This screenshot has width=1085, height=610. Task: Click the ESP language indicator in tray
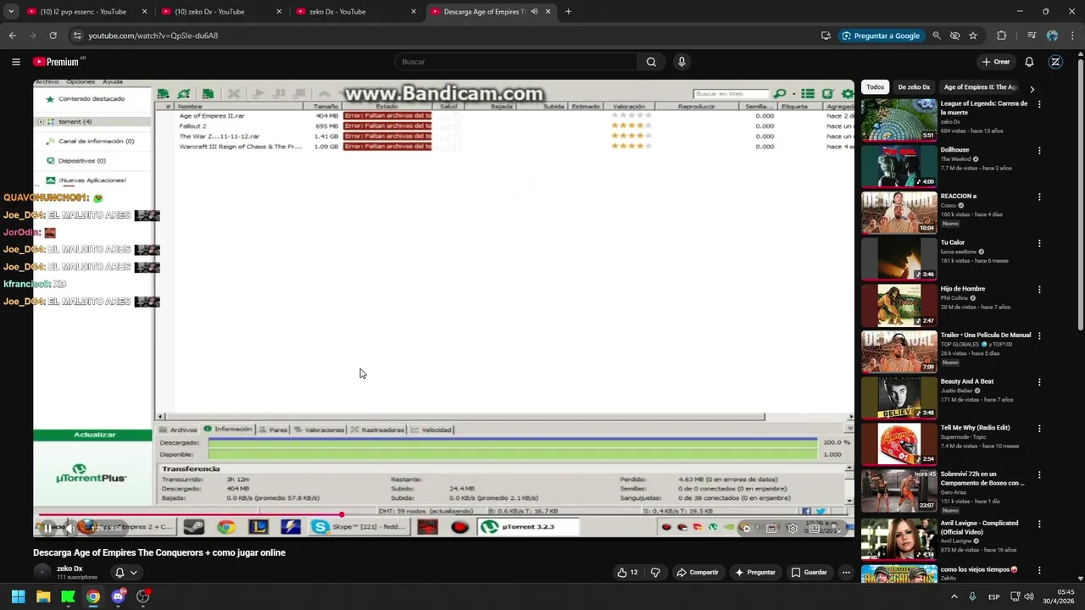coord(993,596)
